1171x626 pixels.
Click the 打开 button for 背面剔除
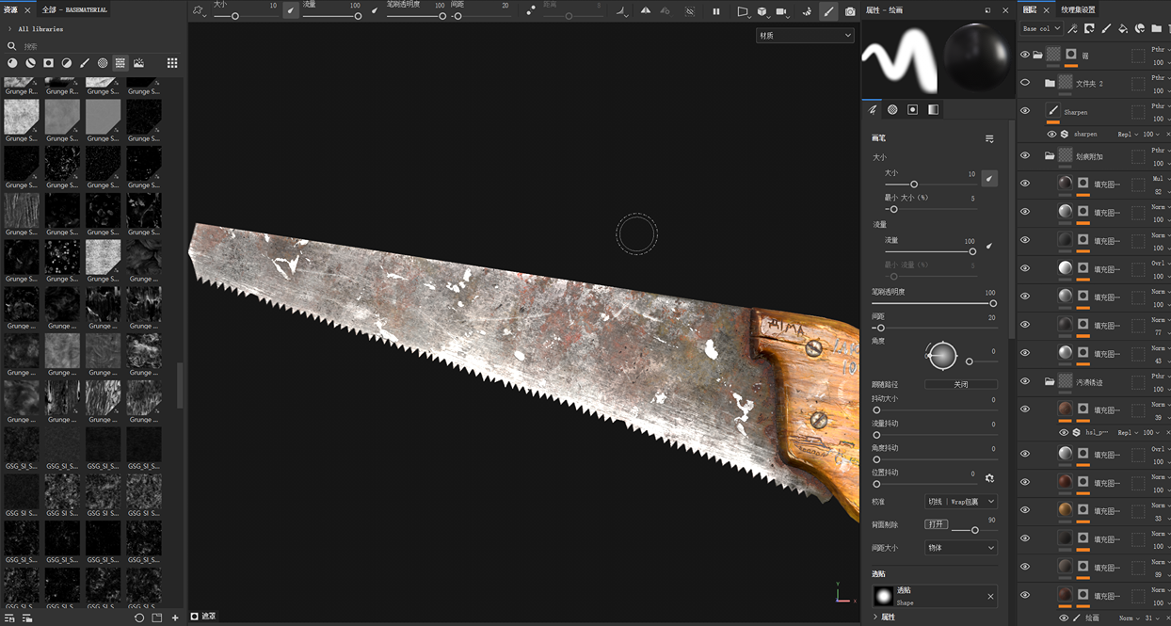pos(936,524)
